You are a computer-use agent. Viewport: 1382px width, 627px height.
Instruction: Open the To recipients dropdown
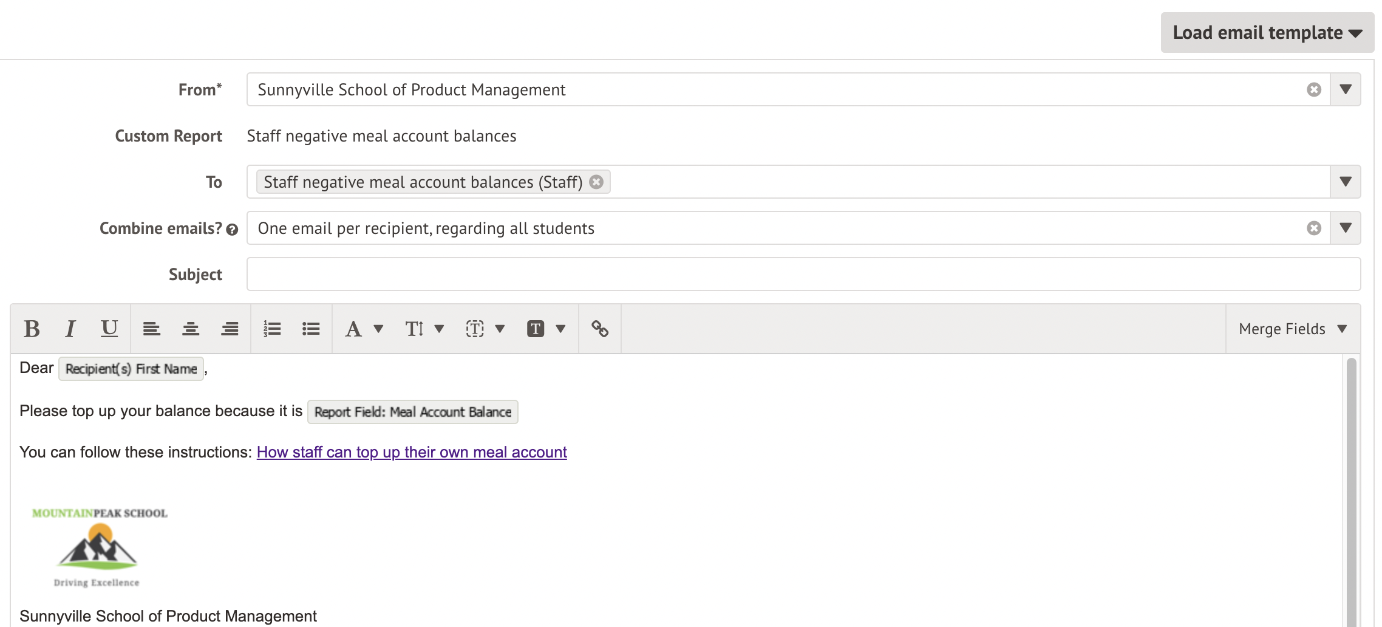pyautogui.click(x=1346, y=182)
